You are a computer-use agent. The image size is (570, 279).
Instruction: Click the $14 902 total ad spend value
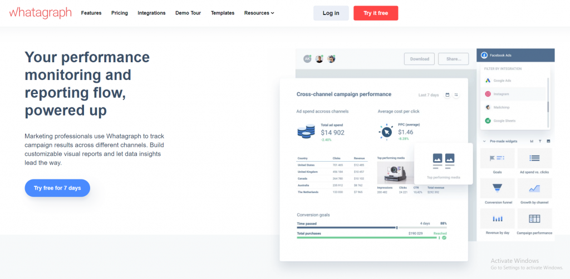(332, 133)
